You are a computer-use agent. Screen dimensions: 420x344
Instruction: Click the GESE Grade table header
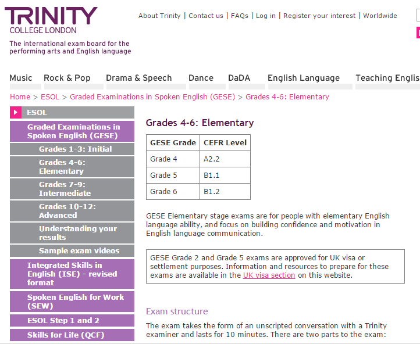click(x=173, y=143)
